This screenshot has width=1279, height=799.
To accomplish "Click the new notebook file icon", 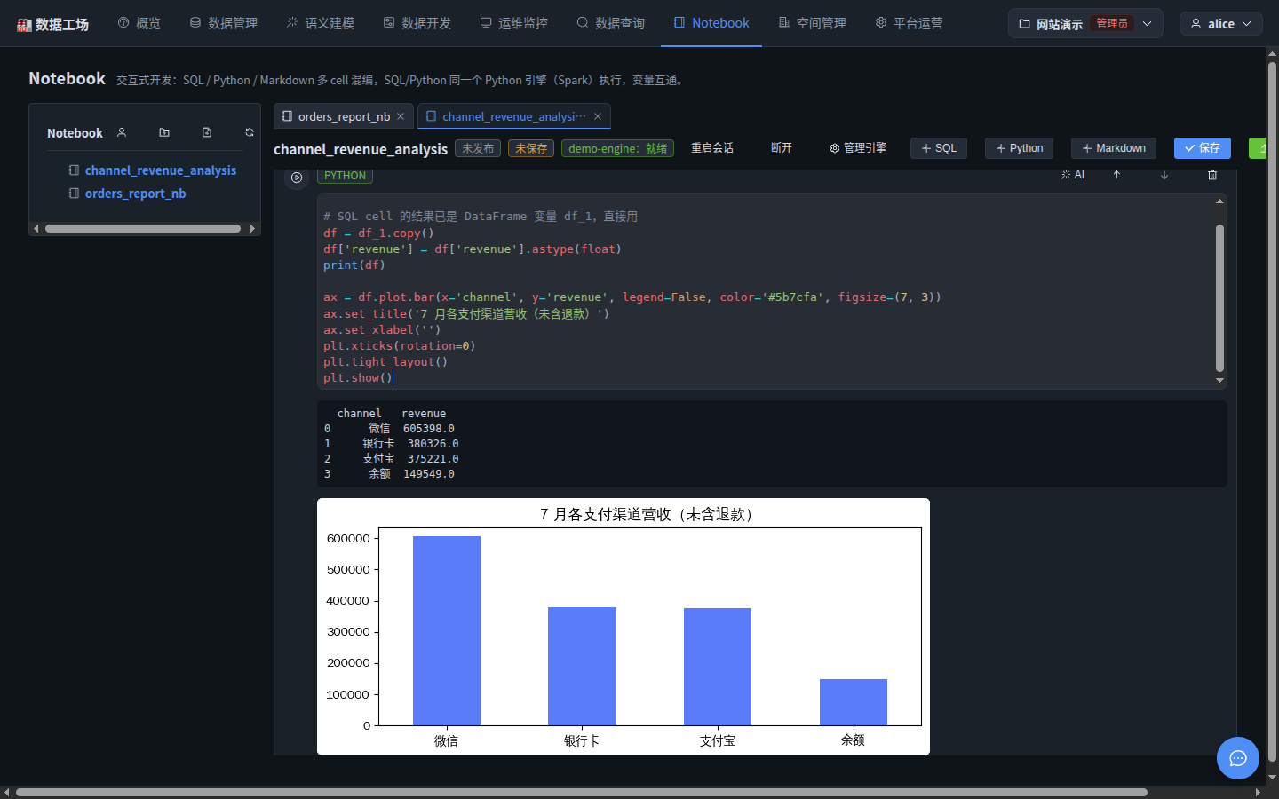I will tap(207, 132).
